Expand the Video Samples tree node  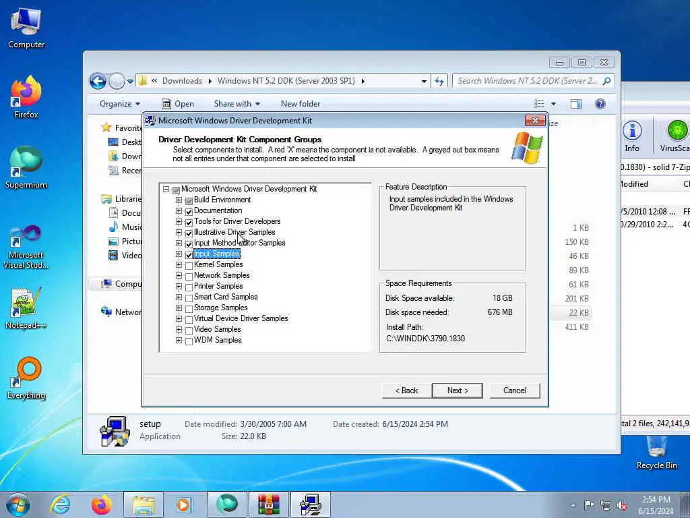pyautogui.click(x=179, y=329)
